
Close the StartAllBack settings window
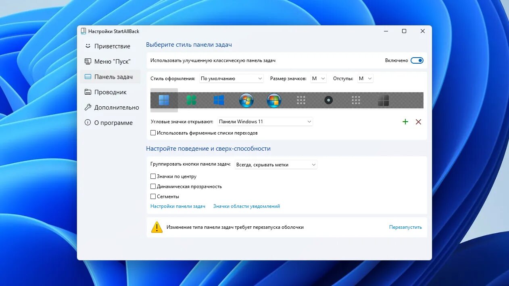[423, 31]
